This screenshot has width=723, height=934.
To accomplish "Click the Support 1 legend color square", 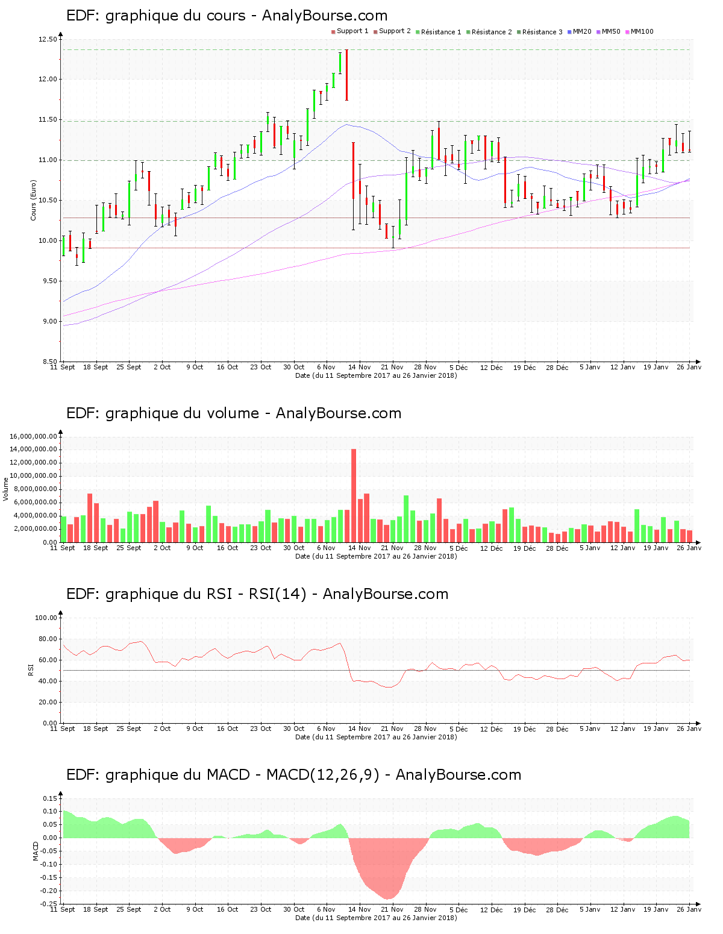I will (333, 32).
